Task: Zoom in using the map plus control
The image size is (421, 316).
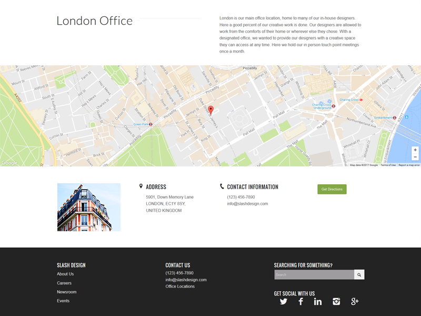Action: click(415, 149)
